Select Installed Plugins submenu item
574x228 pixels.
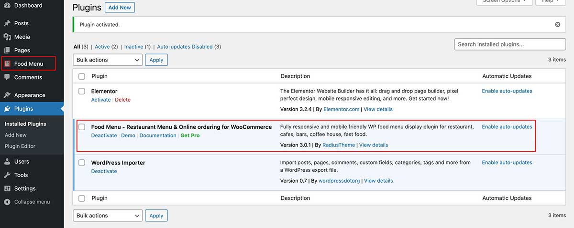pyautogui.click(x=25, y=124)
